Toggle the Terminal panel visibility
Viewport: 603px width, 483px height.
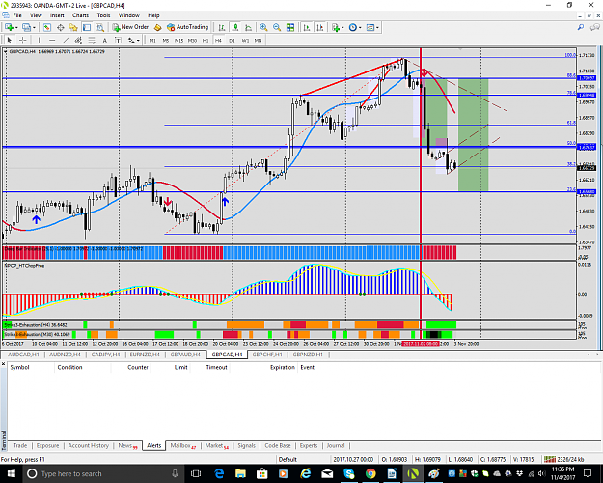(x=87, y=27)
